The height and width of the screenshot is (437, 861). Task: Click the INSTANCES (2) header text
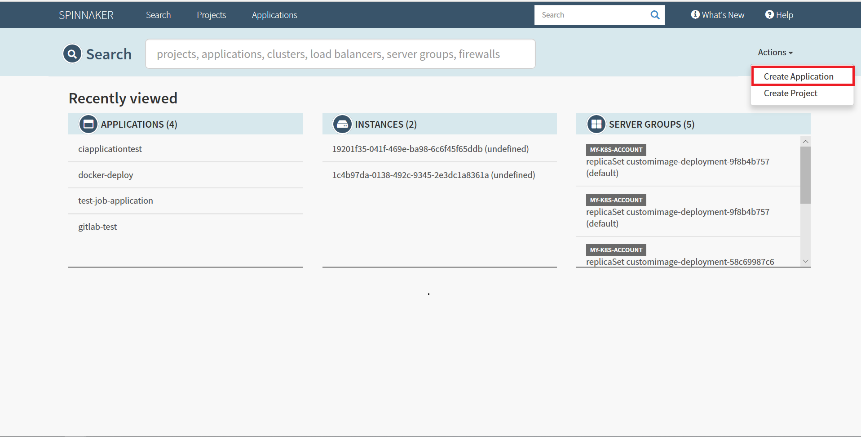(x=386, y=124)
